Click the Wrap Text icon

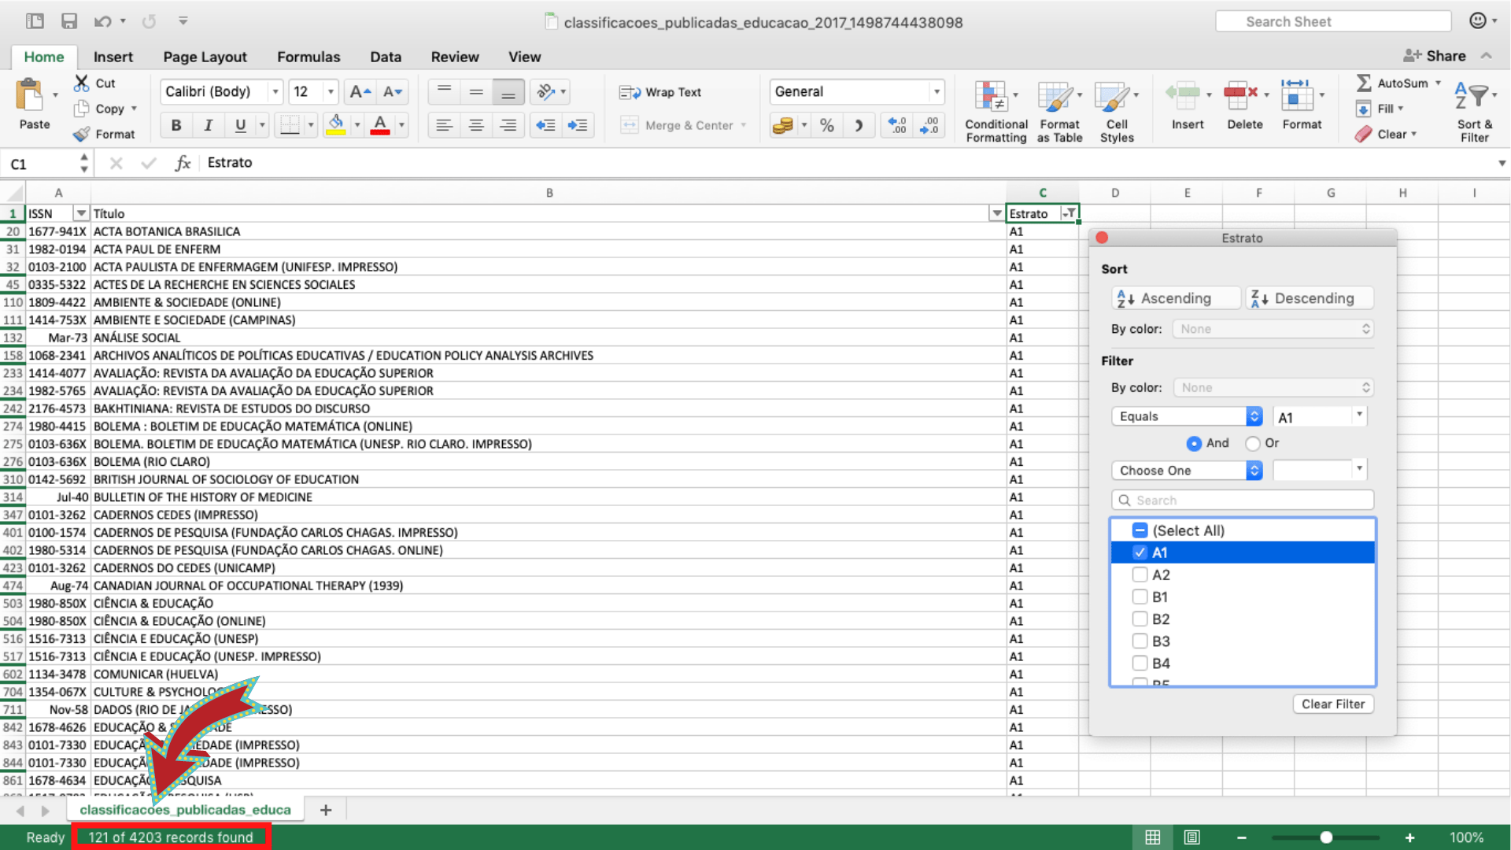pos(630,92)
